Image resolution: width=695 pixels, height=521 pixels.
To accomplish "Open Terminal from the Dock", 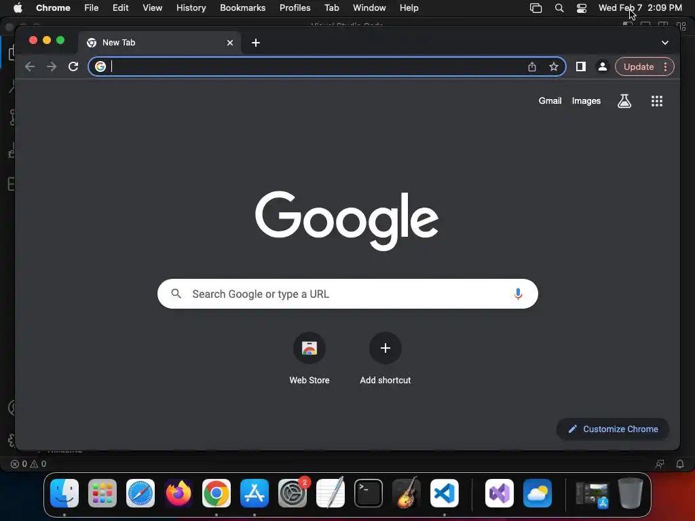I will click(369, 493).
